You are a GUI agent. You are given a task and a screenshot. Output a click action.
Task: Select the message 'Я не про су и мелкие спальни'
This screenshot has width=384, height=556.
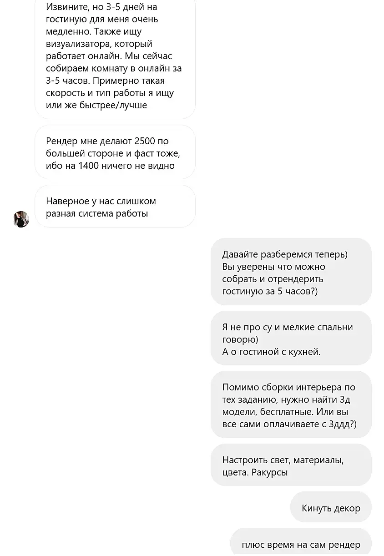(x=291, y=339)
